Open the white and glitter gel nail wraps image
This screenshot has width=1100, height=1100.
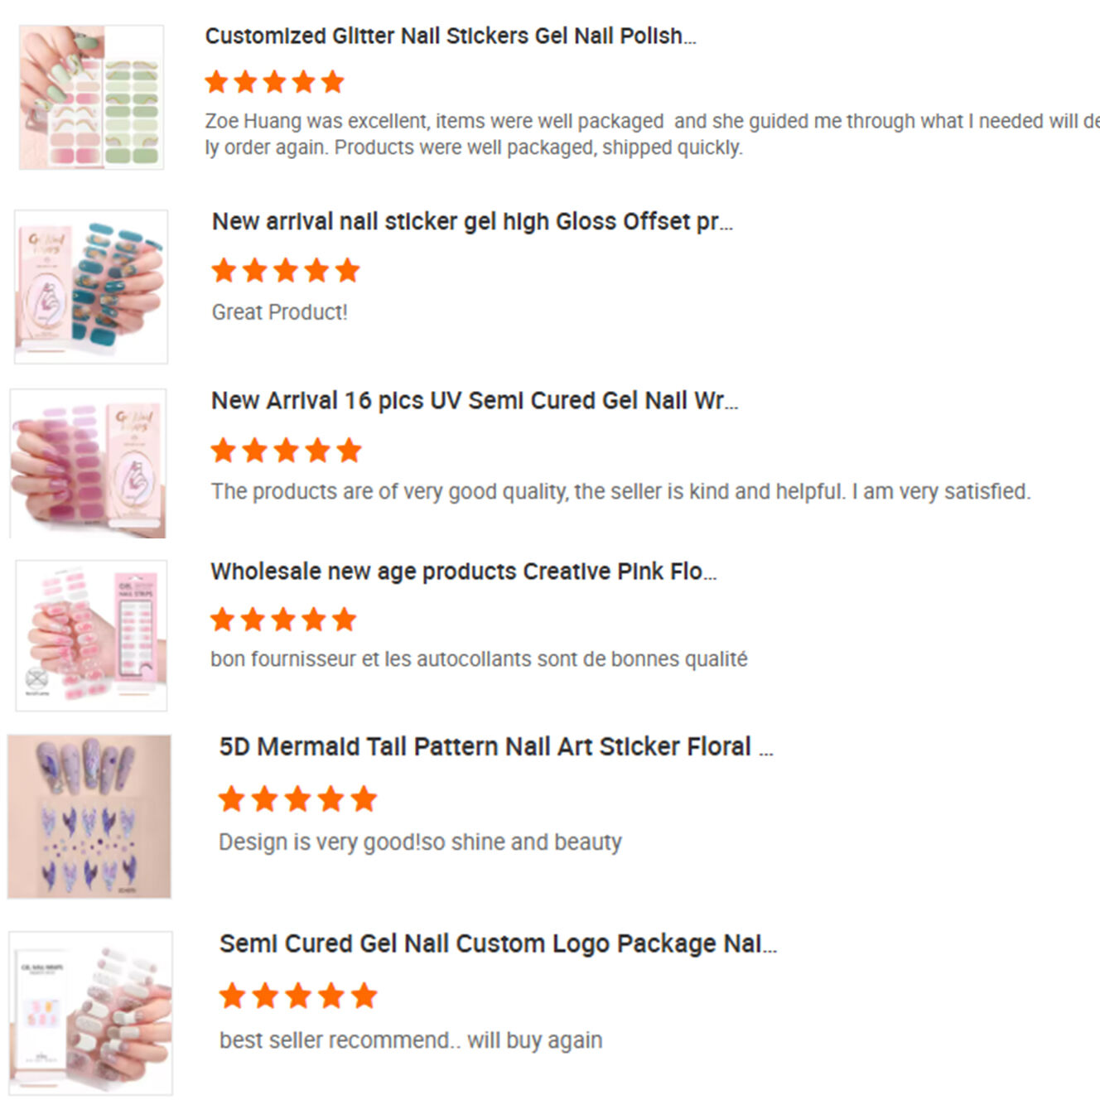91,1012
